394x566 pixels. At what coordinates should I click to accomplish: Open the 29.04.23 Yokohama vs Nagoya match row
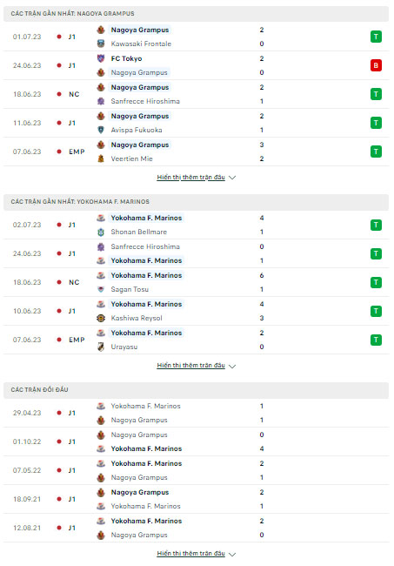point(196,413)
